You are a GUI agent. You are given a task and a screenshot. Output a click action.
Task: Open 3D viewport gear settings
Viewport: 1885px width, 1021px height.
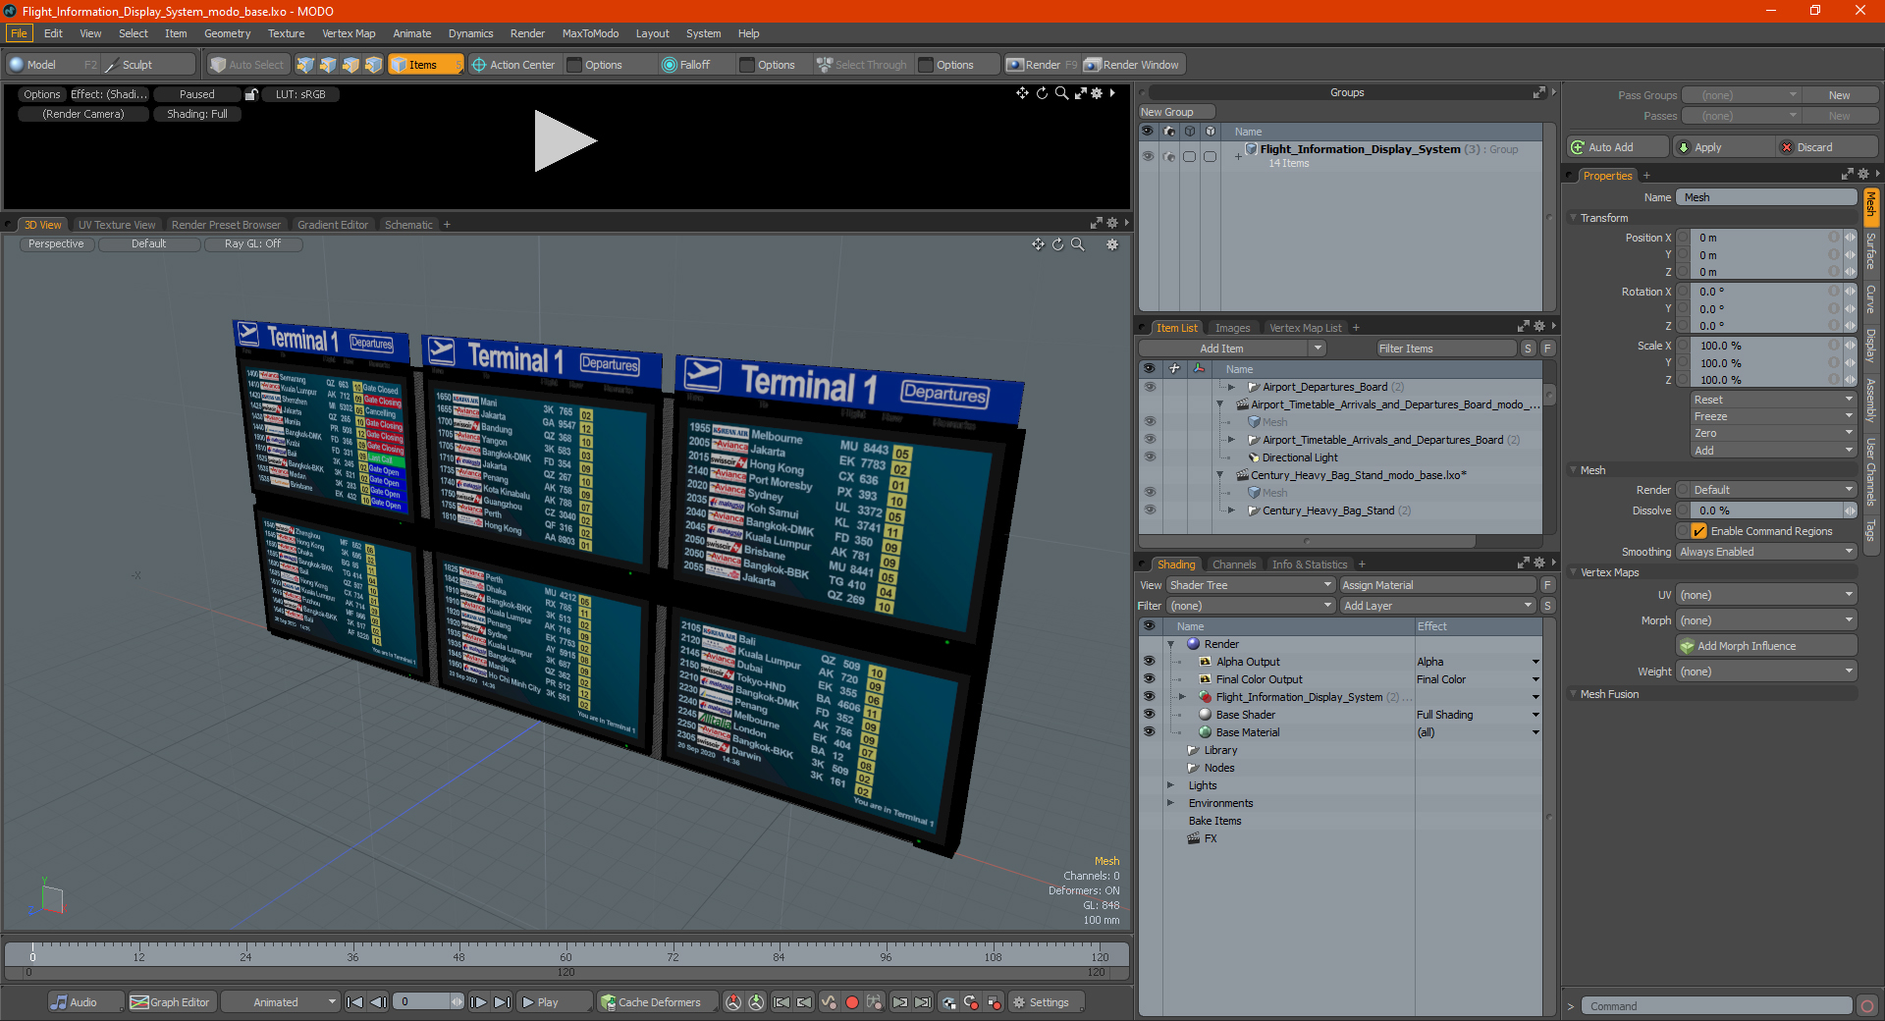[1112, 244]
